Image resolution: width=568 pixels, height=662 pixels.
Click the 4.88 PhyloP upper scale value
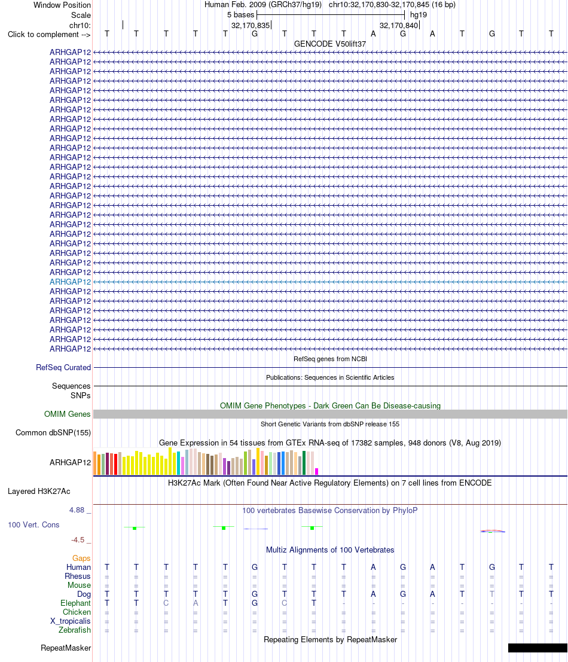click(x=77, y=510)
